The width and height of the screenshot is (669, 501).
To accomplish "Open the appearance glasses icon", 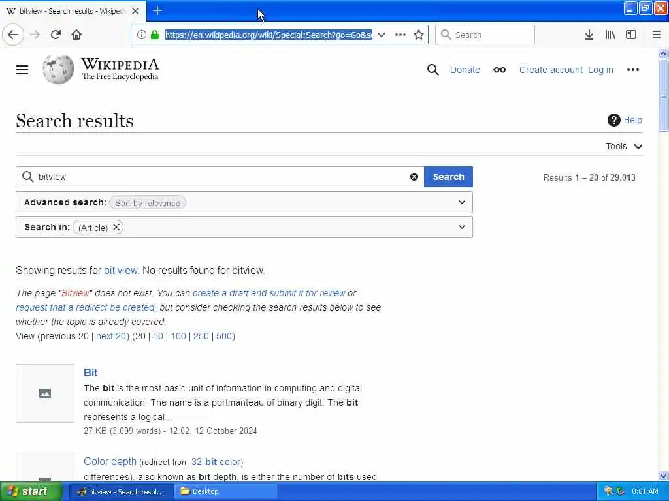I will tap(500, 70).
